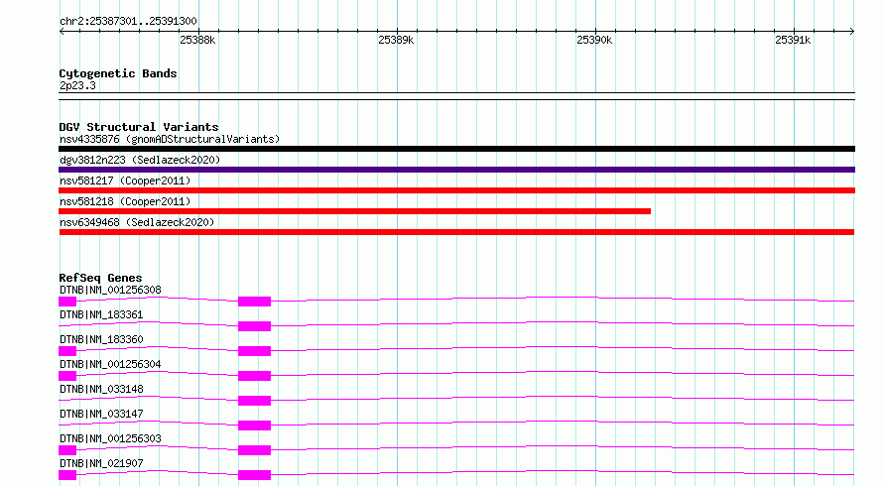Viewport: 883px width, 486px height.
Task: Open the RefSeq Genes track heading
Action: tap(100, 278)
